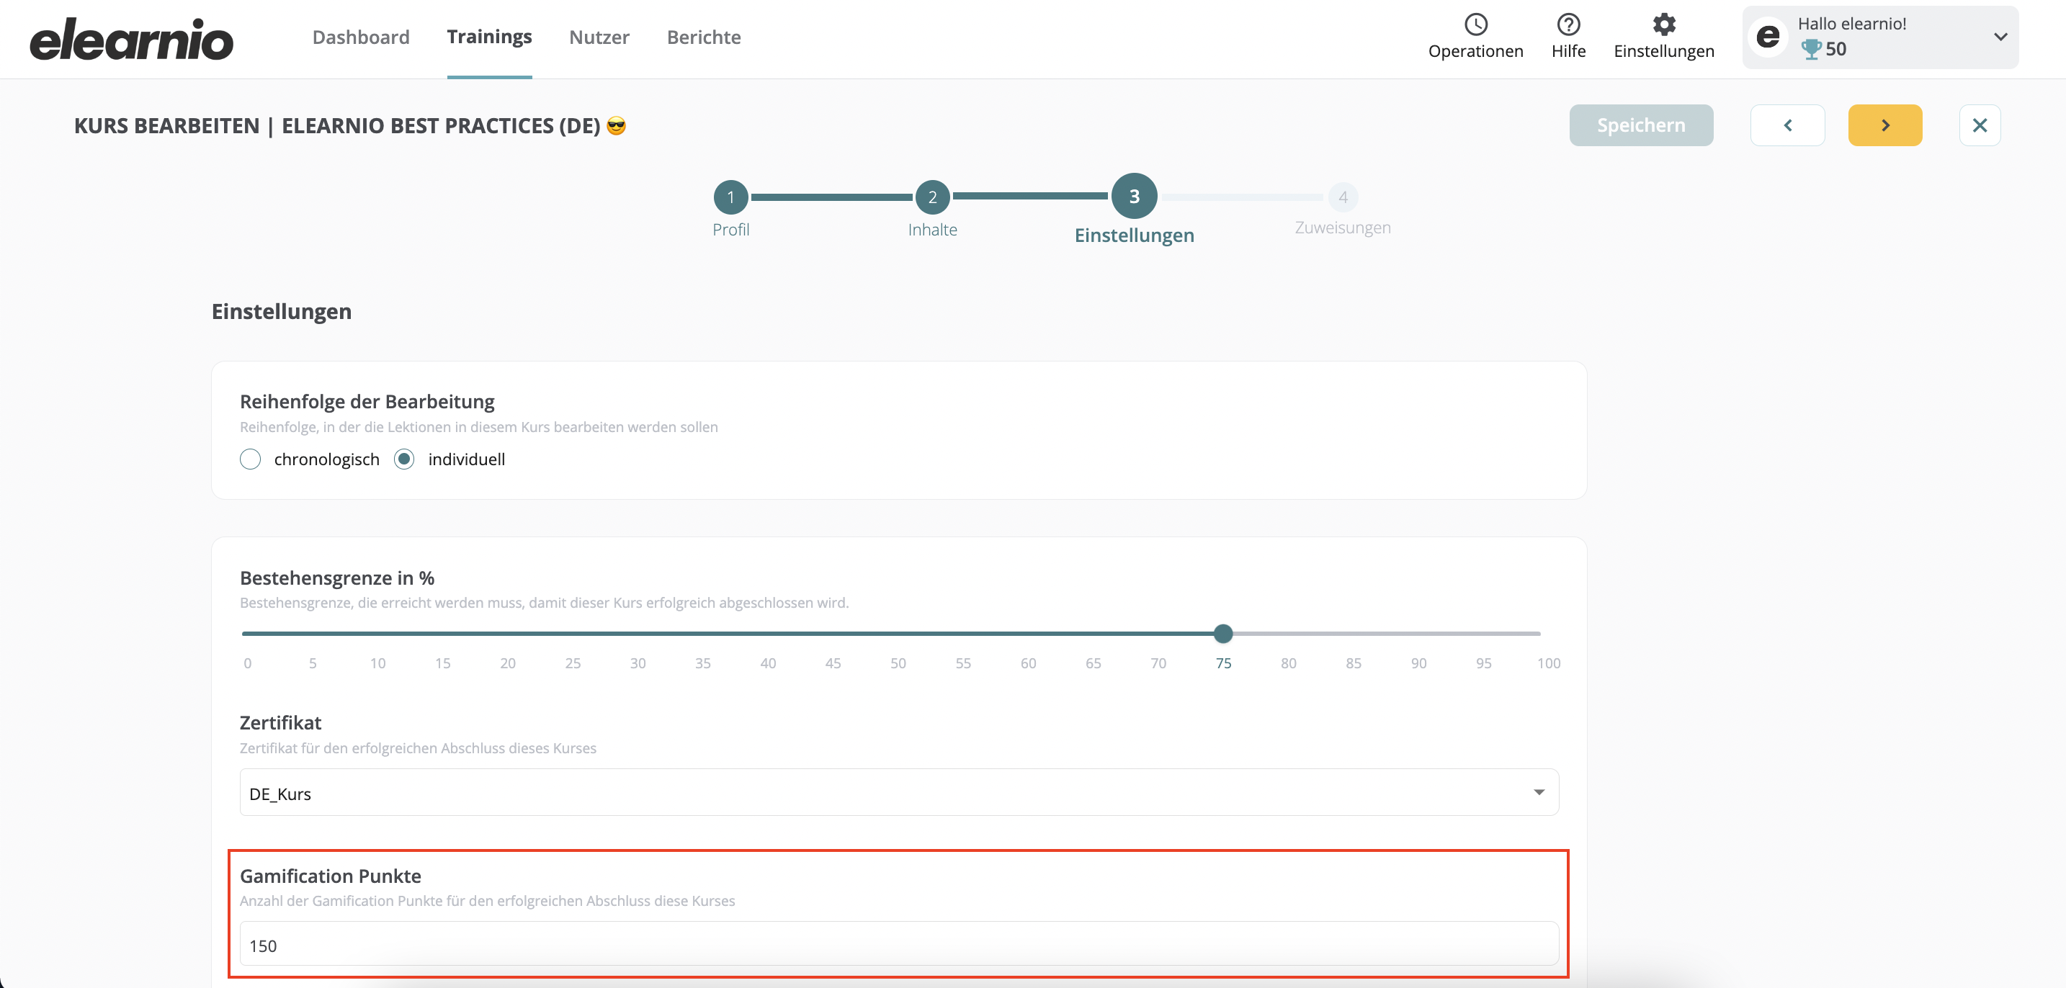Screen dimensions: 2066x988
Task: Click the Hilfe label
Action: coord(1568,51)
